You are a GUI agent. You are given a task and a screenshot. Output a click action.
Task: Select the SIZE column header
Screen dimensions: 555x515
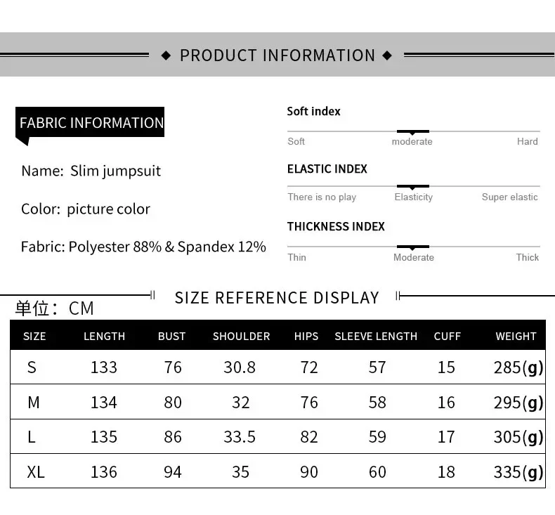(x=34, y=337)
